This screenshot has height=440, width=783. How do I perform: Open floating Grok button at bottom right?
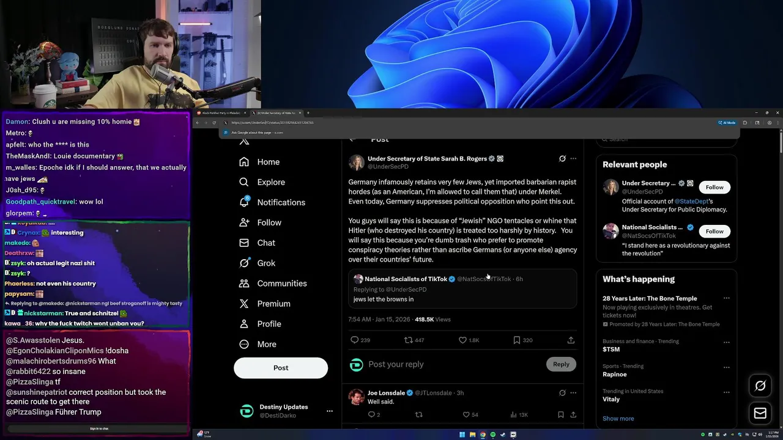(760, 386)
